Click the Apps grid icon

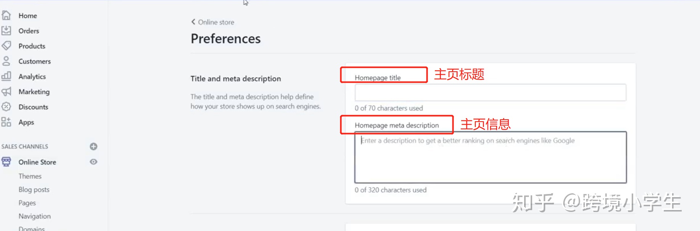[6, 122]
